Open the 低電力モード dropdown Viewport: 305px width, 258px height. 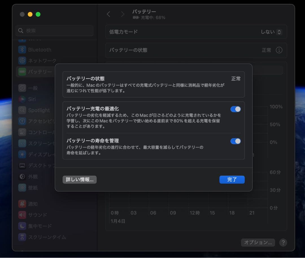[279, 32]
